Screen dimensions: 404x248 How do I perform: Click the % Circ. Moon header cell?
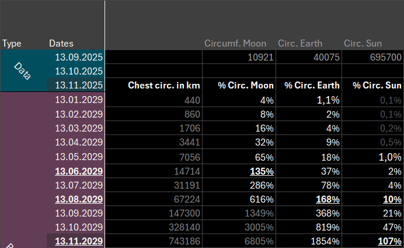239,86
